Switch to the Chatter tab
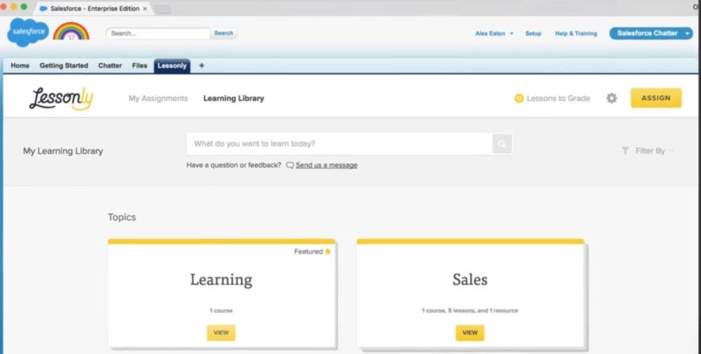This screenshot has height=354, width=701. 110,66
